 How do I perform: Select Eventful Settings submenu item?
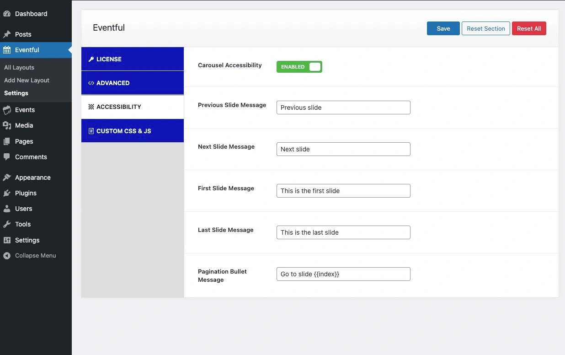(16, 93)
